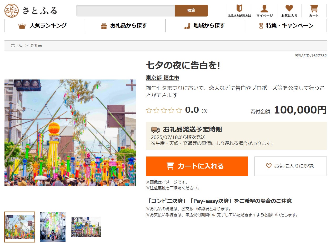Click お礼品発送予定時期 heading
The image size is (331, 243).
click(192, 129)
